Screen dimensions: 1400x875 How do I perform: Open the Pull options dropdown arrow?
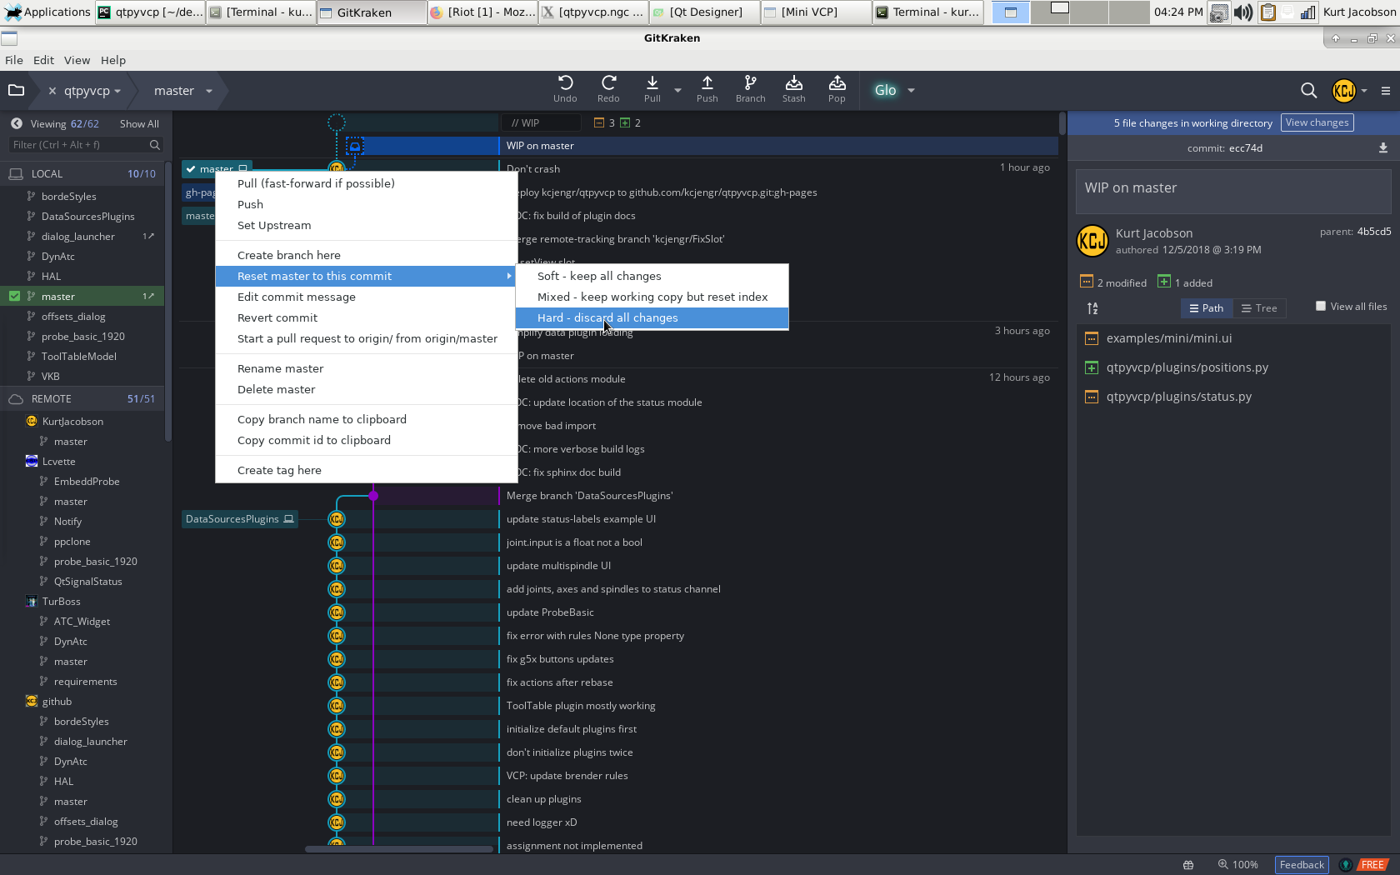coord(677,90)
